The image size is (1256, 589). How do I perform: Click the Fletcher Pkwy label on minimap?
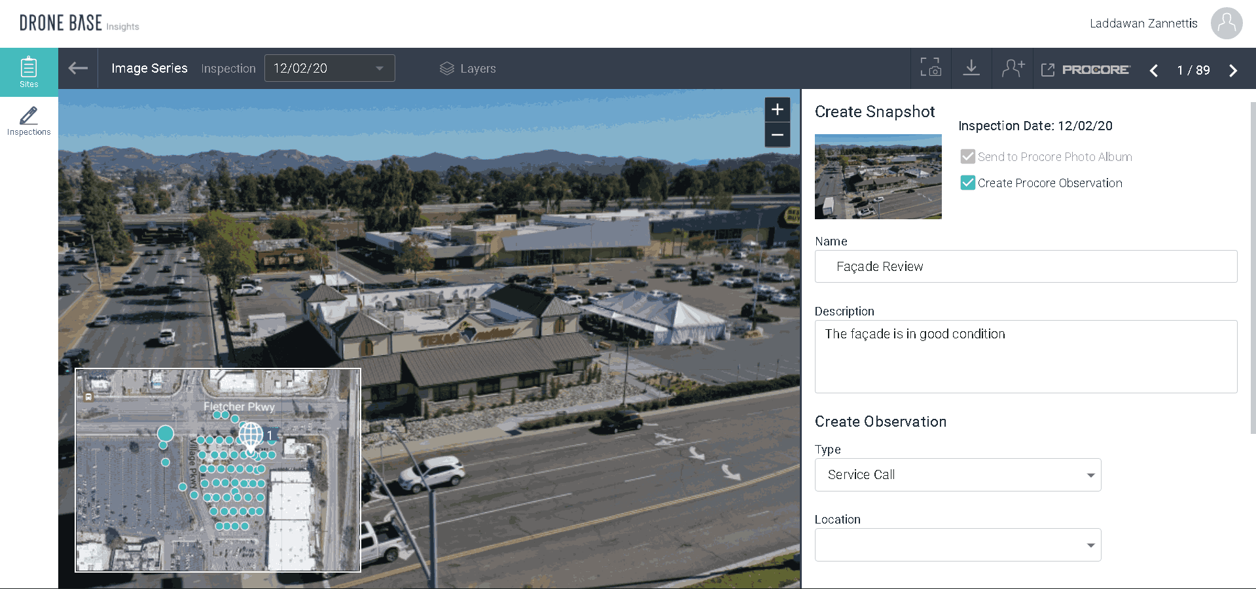pos(239,406)
